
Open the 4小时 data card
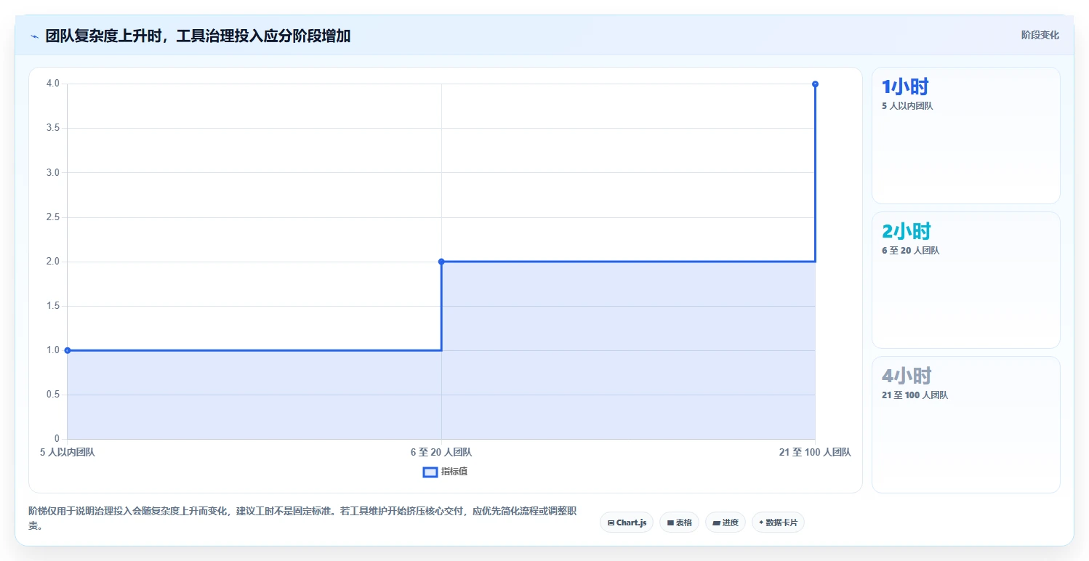[x=965, y=424]
